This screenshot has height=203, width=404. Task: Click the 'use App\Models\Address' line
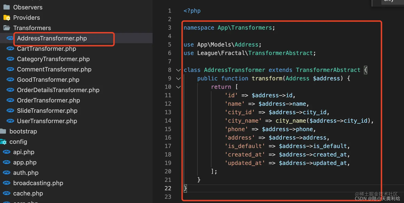tap(223, 45)
